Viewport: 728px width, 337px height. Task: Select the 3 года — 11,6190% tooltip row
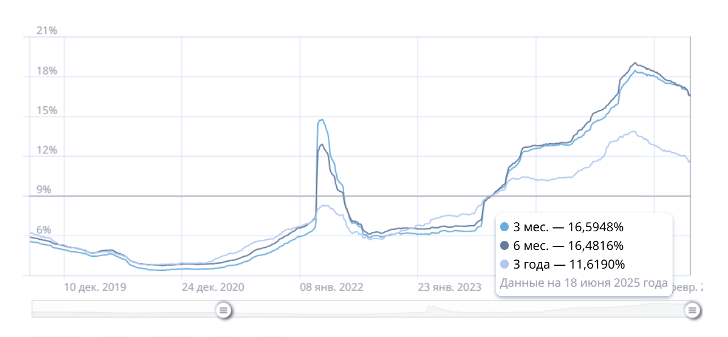coord(568,264)
